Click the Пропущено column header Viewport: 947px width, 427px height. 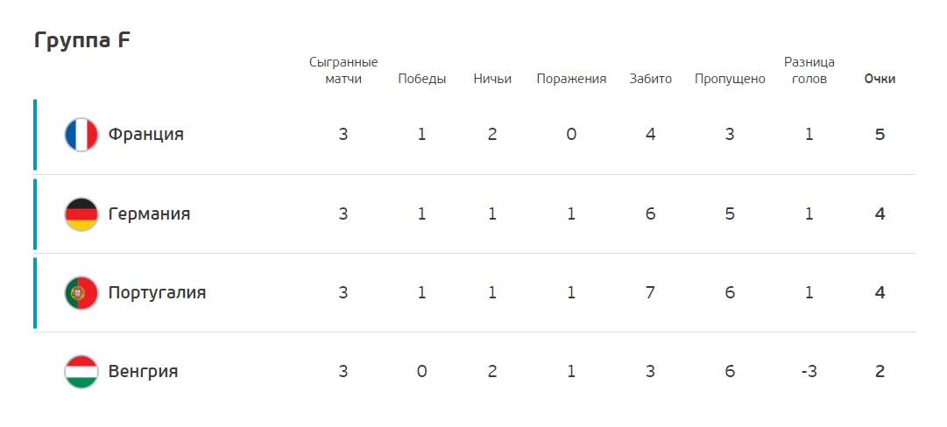tap(730, 80)
